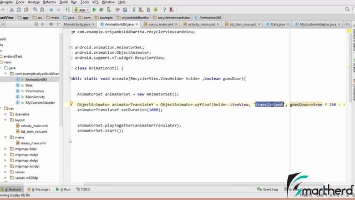Screen dimensions: 355x200
Task: Open the Project Structure toolbar icon
Action: click(x=125, y=10)
